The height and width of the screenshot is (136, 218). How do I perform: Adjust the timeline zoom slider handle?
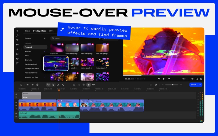[172, 85]
